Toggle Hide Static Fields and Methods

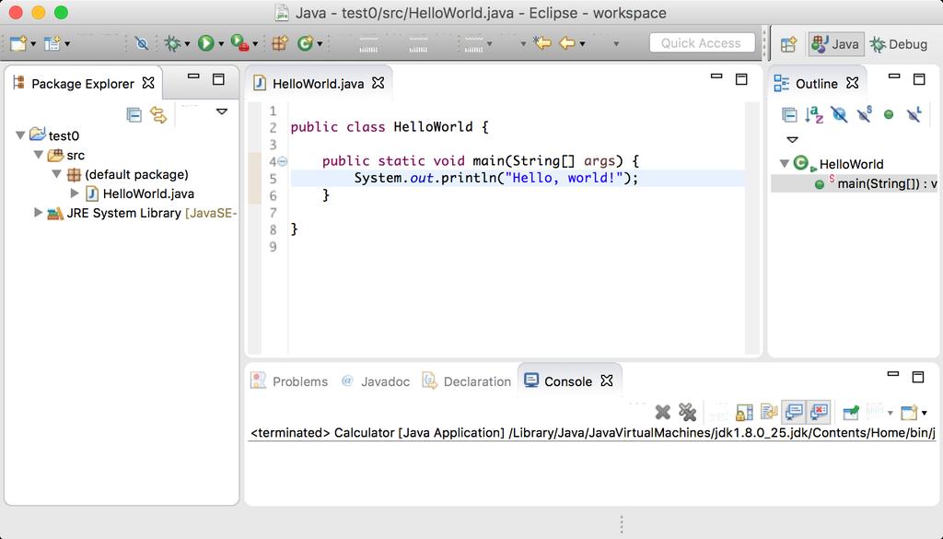(864, 114)
